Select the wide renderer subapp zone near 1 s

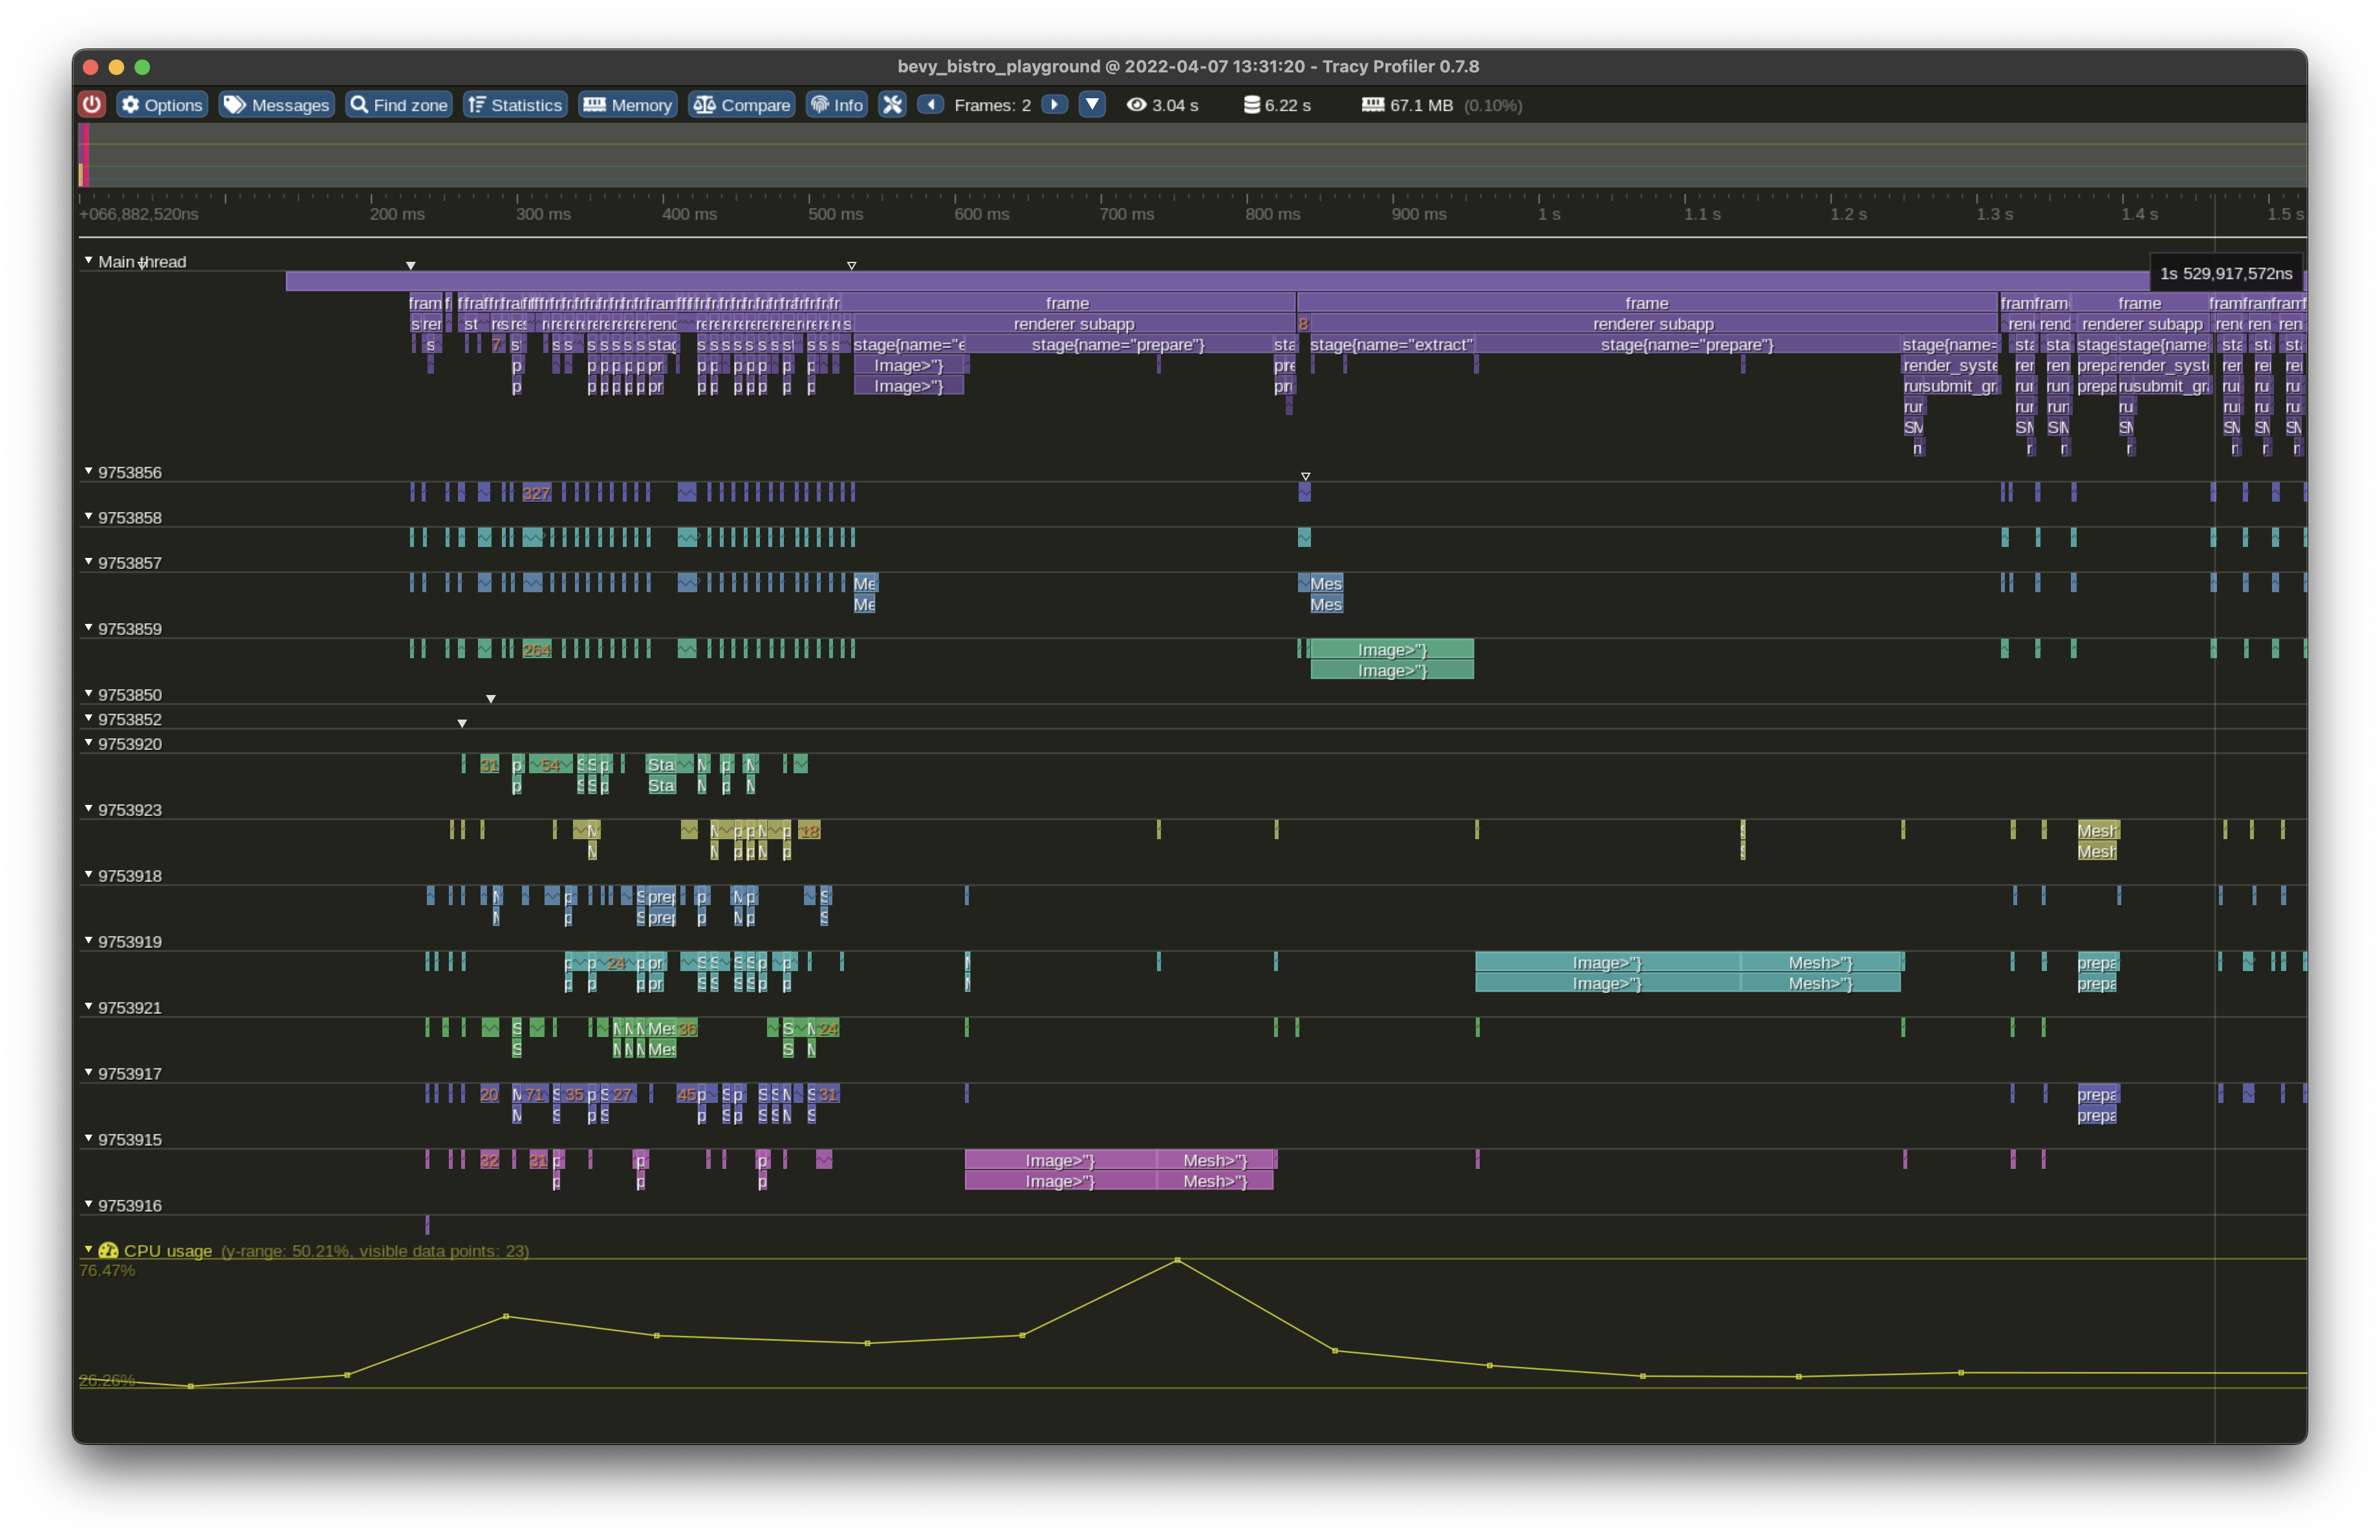tap(1653, 324)
